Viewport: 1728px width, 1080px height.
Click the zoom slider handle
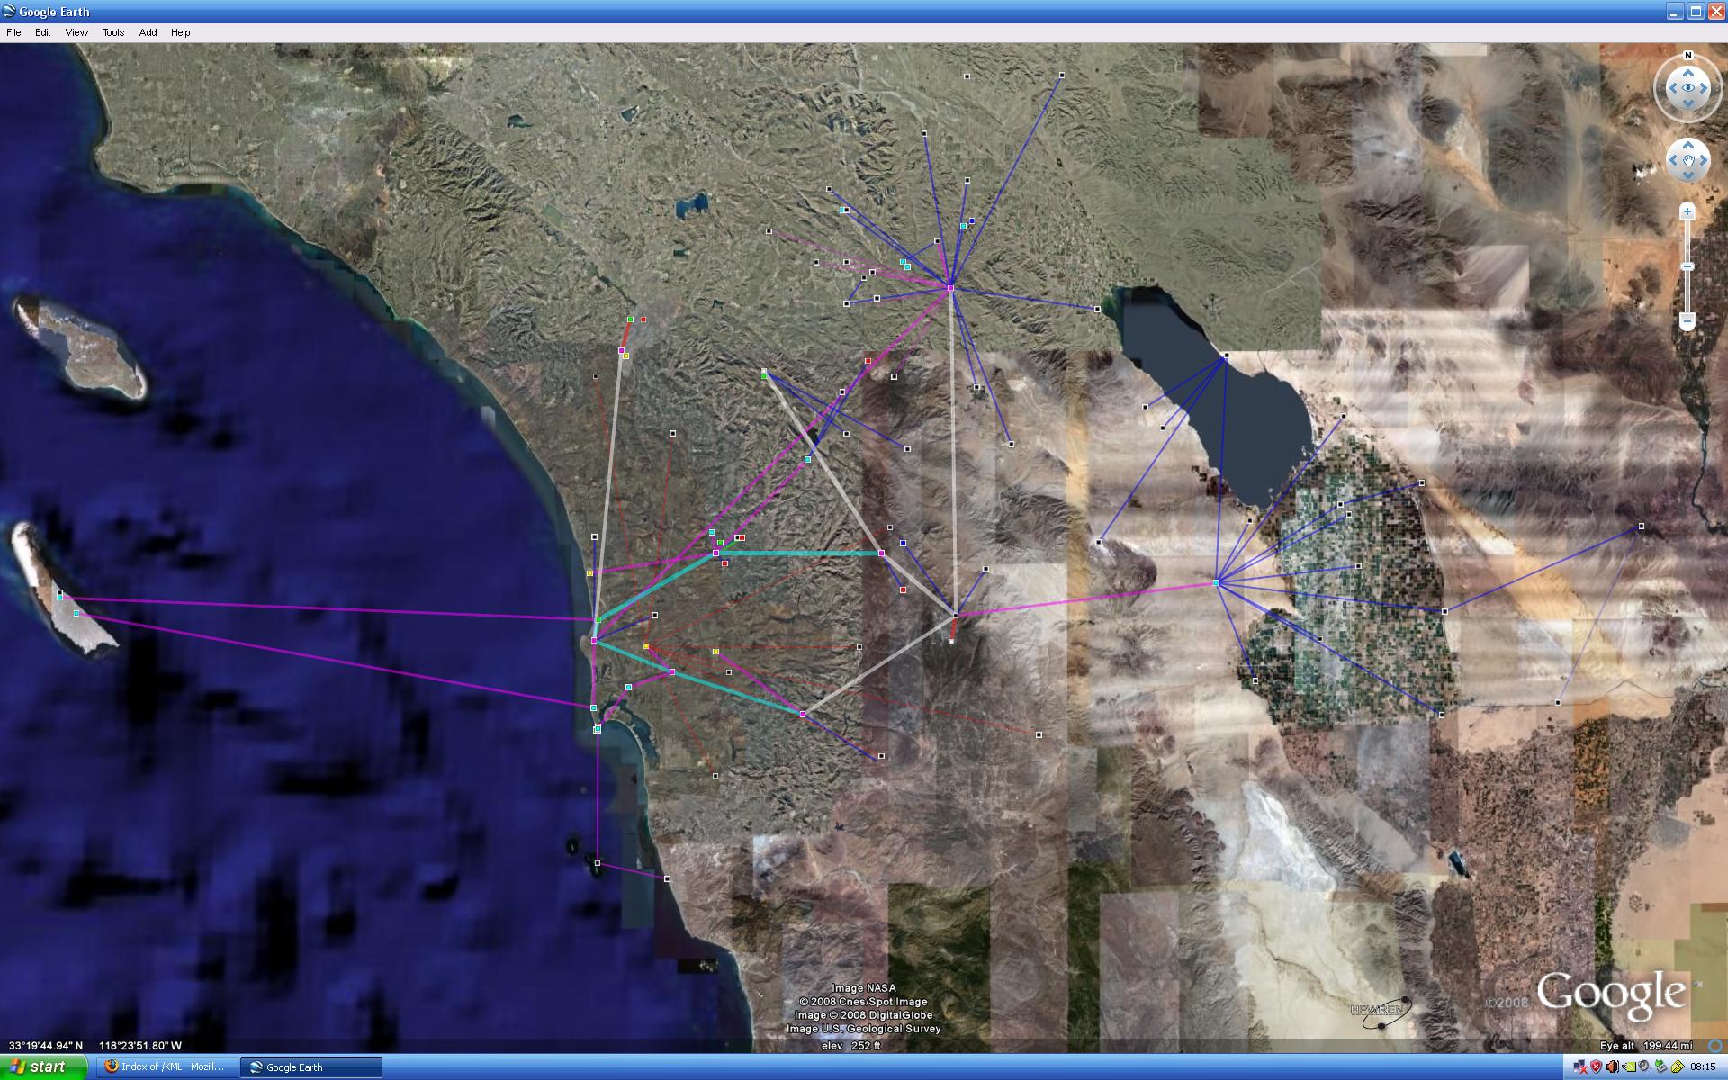point(1687,266)
